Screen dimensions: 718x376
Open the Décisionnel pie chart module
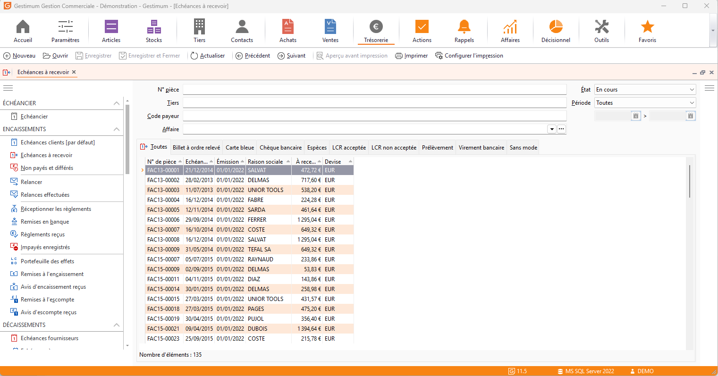[556, 31]
